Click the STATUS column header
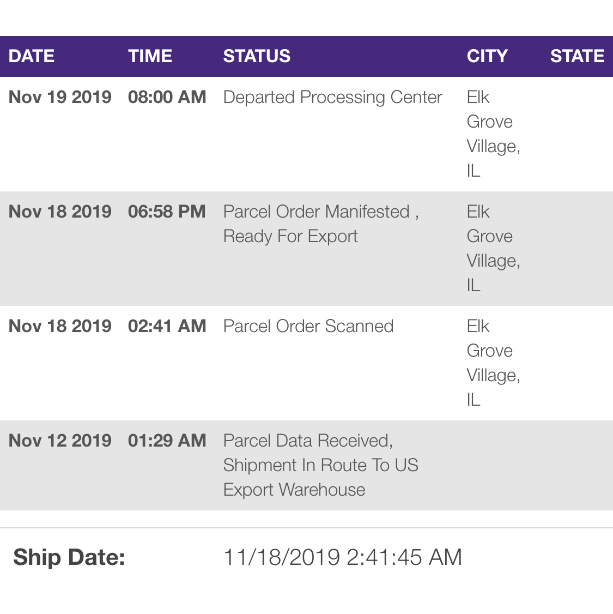613x614 pixels. [257, 56]
